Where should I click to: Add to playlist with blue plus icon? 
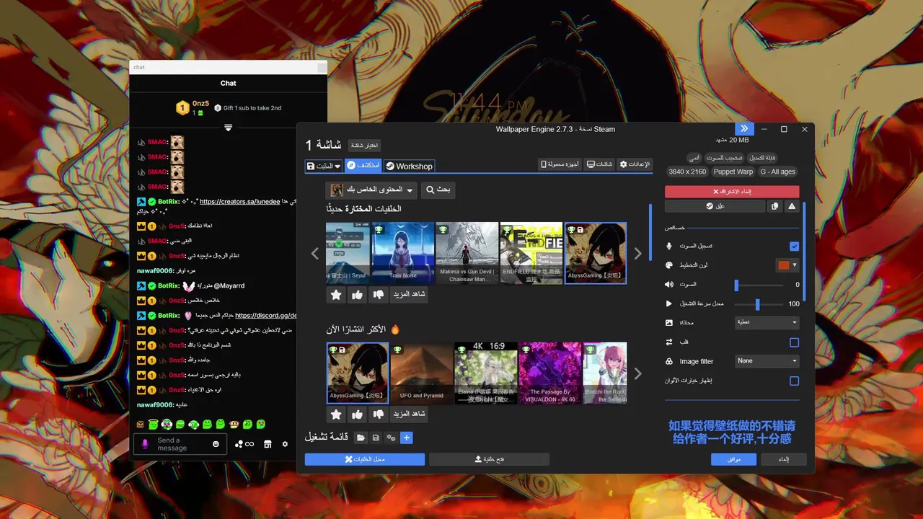click(406, 438)
